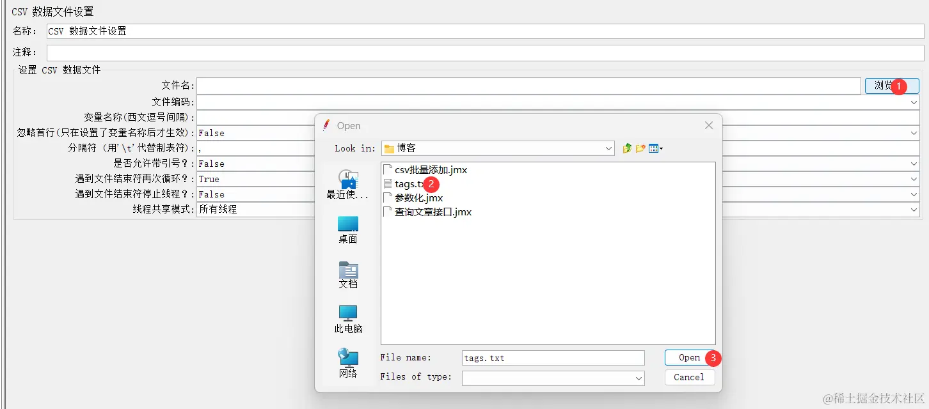
Task: Click the 文件名 filename input field
Action: [528, 86]
